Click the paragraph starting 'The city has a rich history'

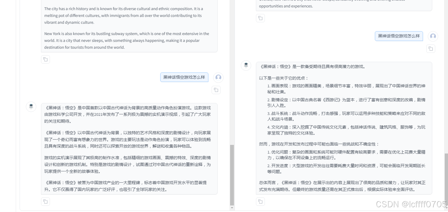pos(124,15)
